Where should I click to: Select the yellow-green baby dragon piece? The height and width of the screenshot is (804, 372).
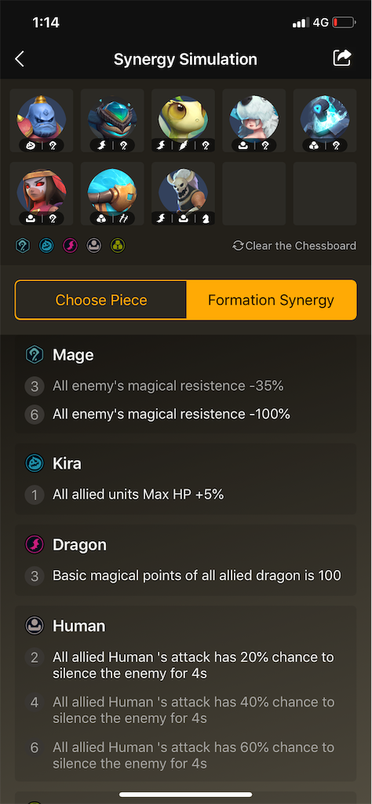[183, 120]
